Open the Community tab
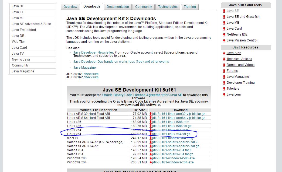 [143, 7]
